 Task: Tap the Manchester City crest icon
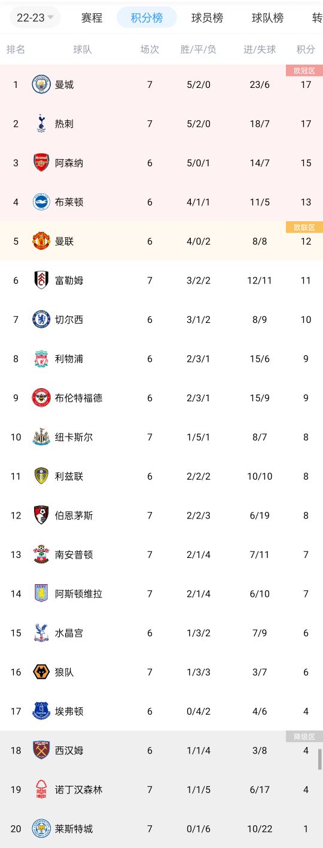pos(41,84)
